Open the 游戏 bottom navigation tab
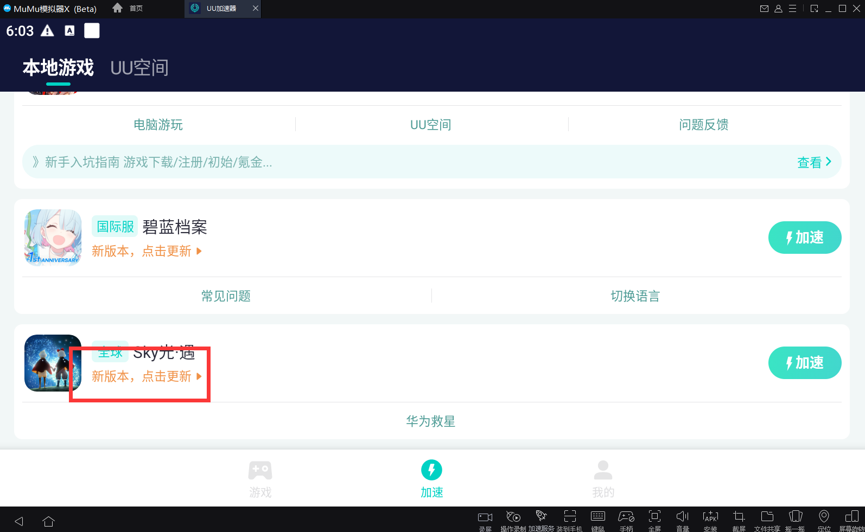The width and height of the screenshot is (865, 532). 260,479
